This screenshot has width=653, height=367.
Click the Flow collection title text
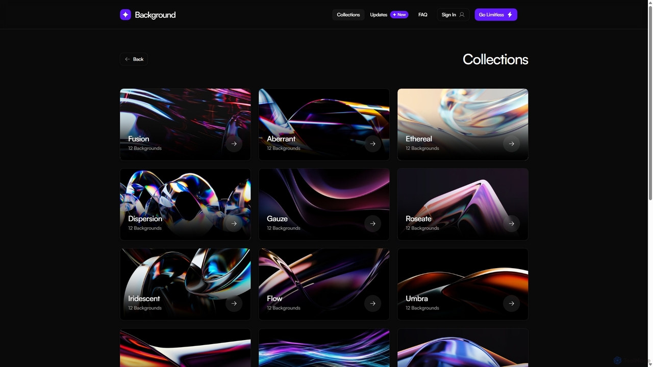coord(274,299)
